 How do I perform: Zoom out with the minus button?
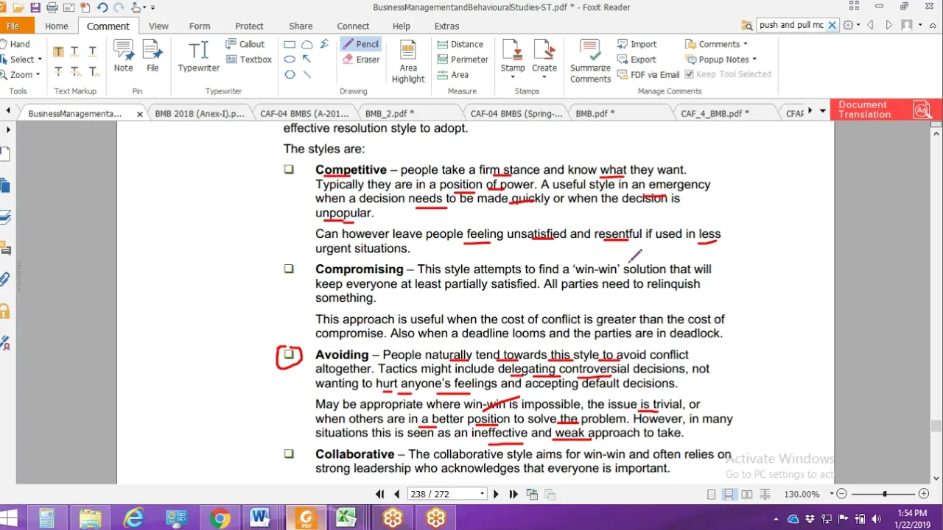pyautogui.click(x=842, y=495)
